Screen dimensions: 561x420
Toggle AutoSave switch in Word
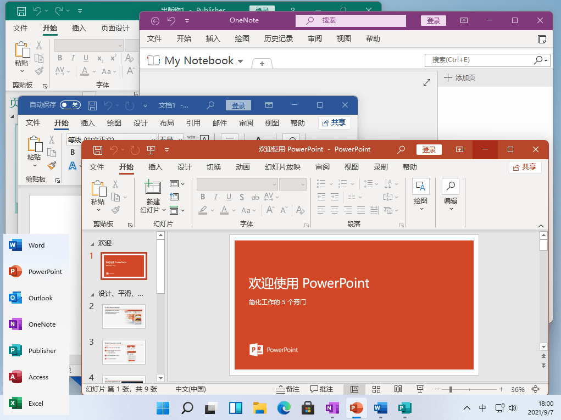[x=70, y=105]
